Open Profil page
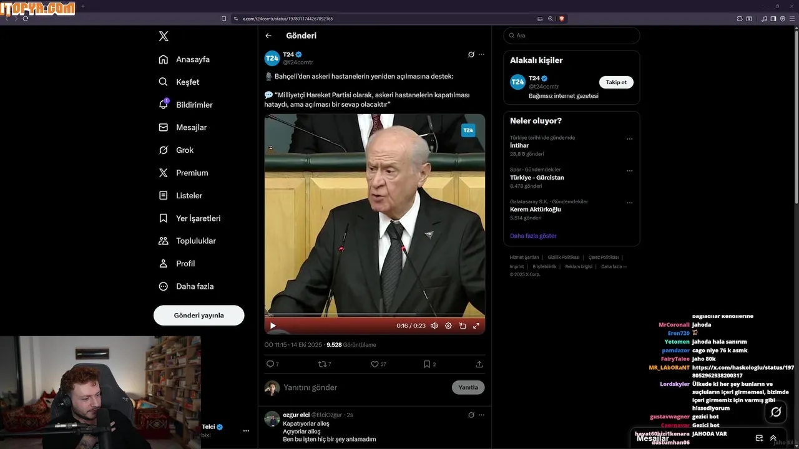Screen dimensions: 799x449 (x=177, y=264)
